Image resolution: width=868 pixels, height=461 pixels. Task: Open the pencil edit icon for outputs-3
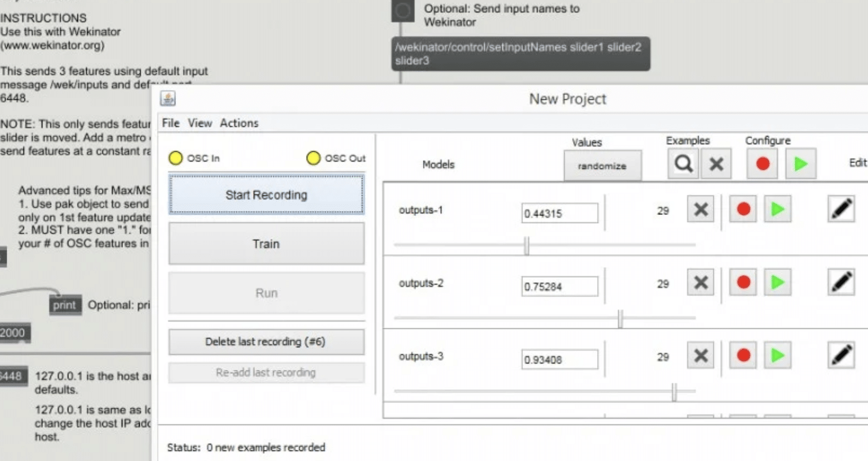pos(841,355)
